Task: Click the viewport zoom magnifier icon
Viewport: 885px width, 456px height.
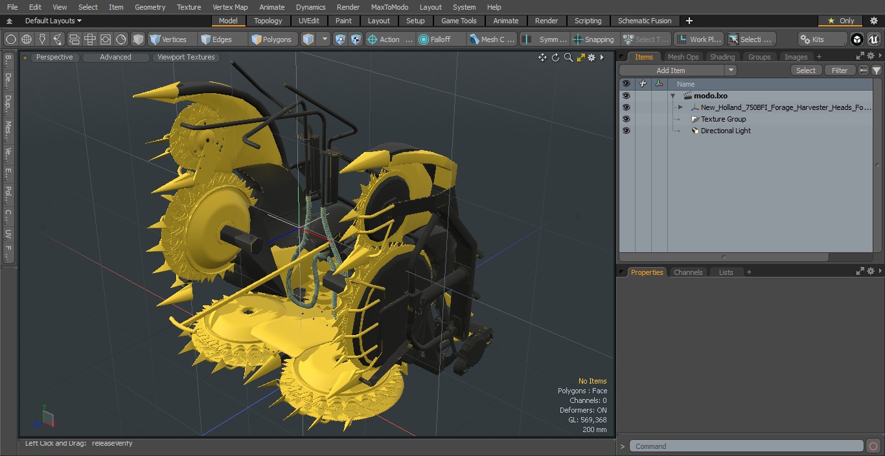Action: pos(568,58)
